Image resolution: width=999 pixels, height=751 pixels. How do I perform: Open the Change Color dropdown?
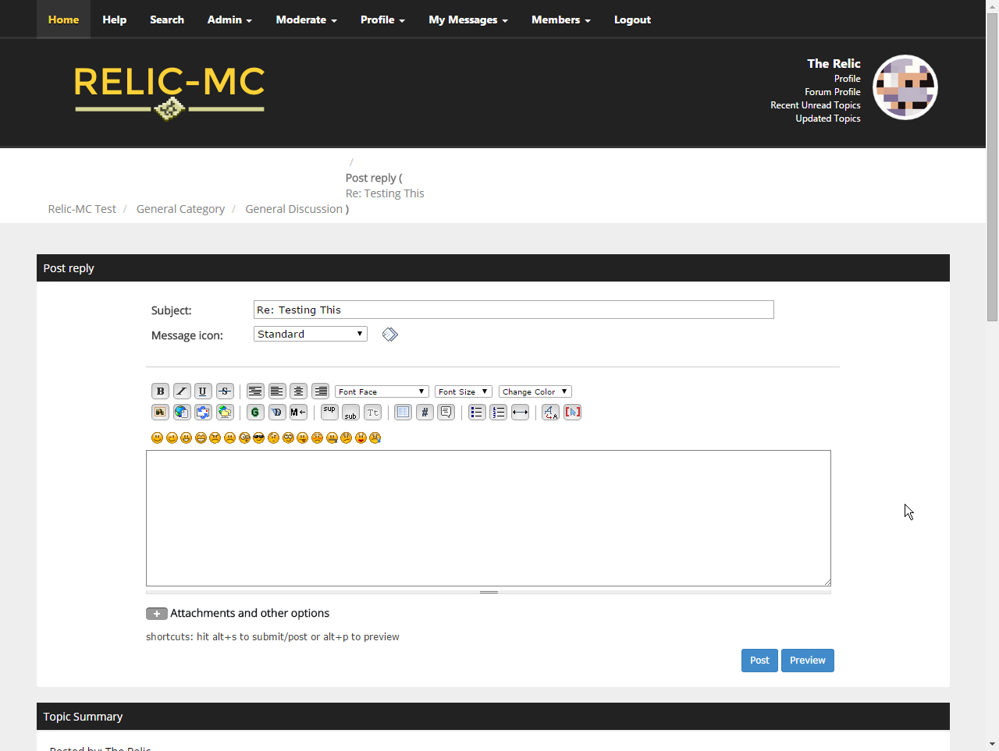click(535, 391)
